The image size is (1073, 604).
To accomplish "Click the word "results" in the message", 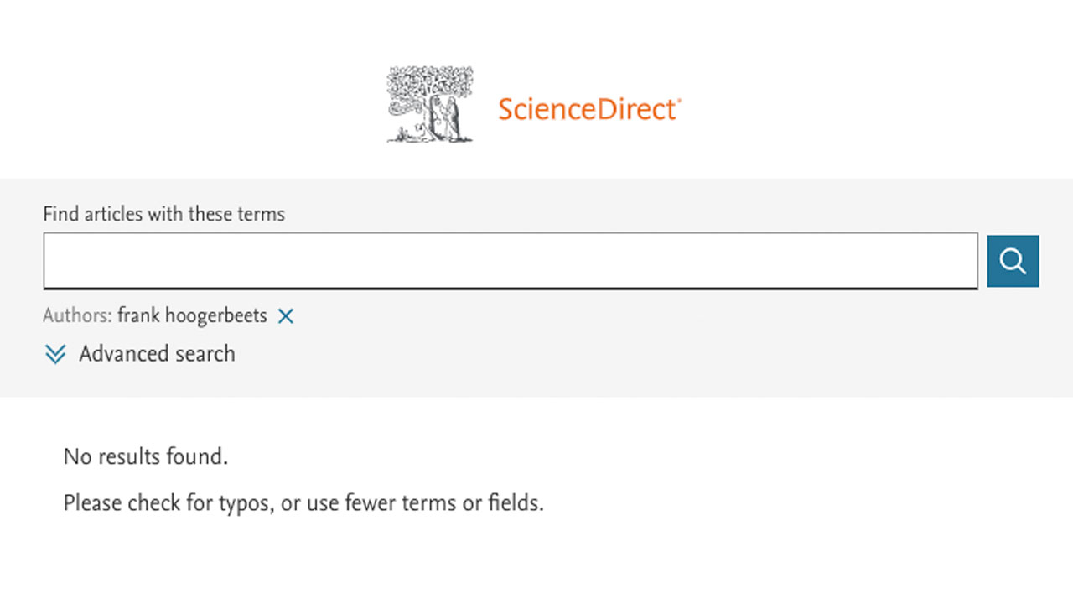I will (x=130, y=457).
